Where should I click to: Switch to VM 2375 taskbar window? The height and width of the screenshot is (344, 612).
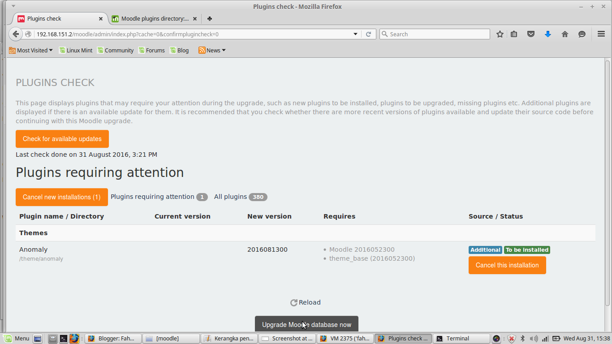[345, 339]
